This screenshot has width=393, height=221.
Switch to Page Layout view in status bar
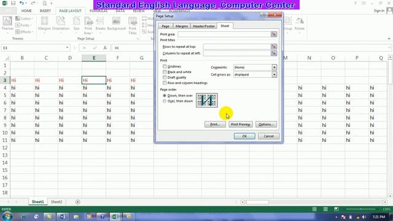pos(325,209)
